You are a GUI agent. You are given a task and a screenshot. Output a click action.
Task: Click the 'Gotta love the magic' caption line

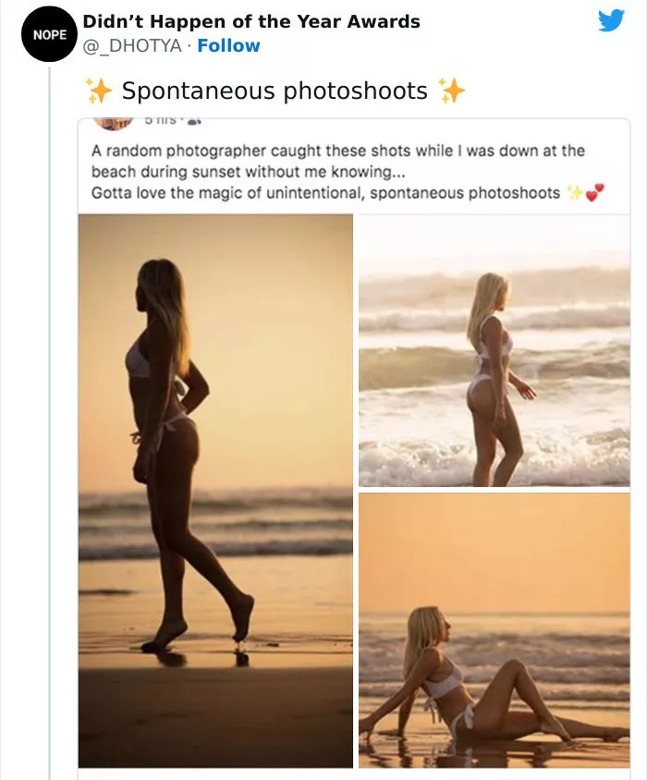coord(325,192)
